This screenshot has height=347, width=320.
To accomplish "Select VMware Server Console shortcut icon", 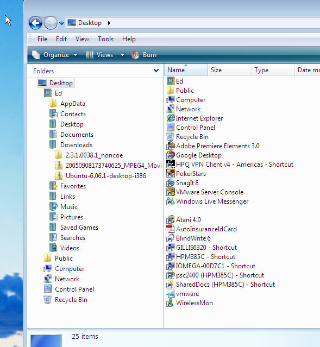I will [171, 192].
